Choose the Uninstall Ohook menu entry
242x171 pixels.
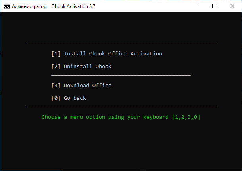(87, 66)
